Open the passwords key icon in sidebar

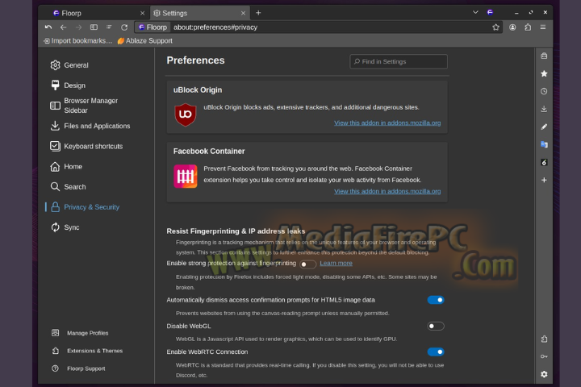(x=544, y=356)
